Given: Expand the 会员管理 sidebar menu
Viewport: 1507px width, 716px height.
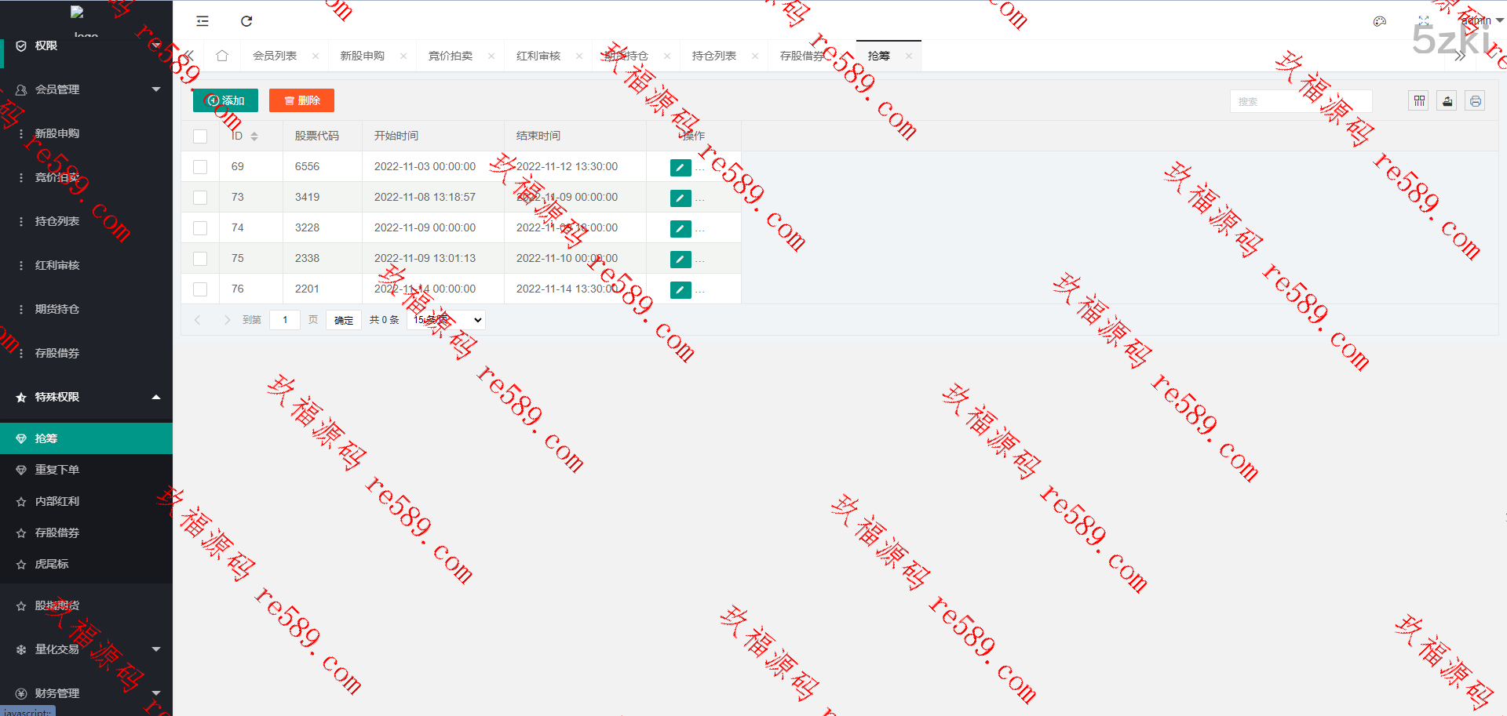Looking at the screenshot, I should (x=86, y=89).
